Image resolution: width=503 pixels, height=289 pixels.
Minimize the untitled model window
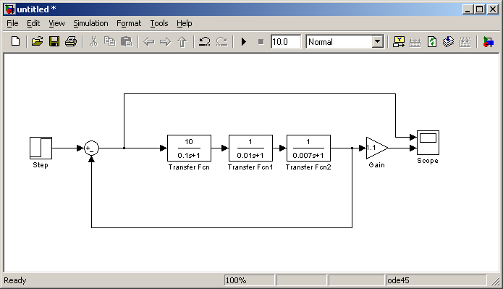pyautogui.click(x=468, y=9)
